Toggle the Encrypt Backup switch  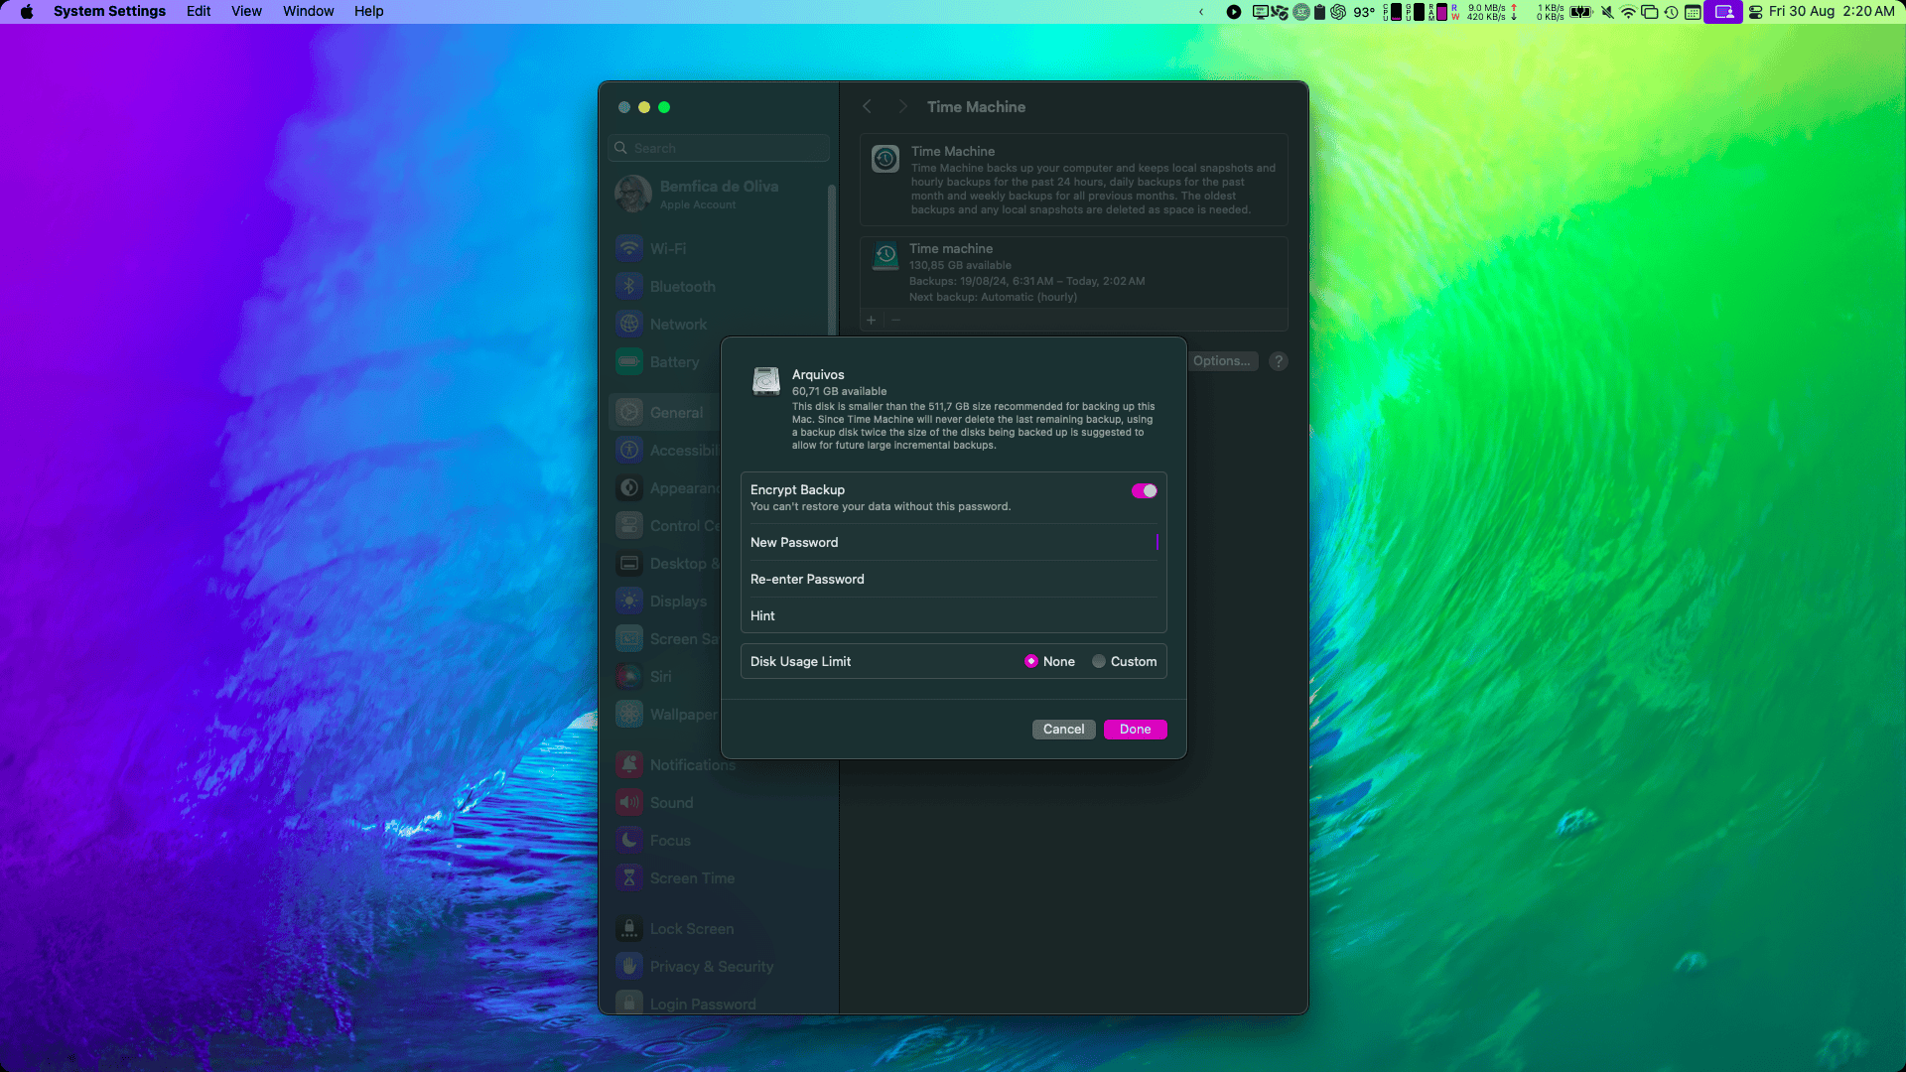tap(1143, 489)
